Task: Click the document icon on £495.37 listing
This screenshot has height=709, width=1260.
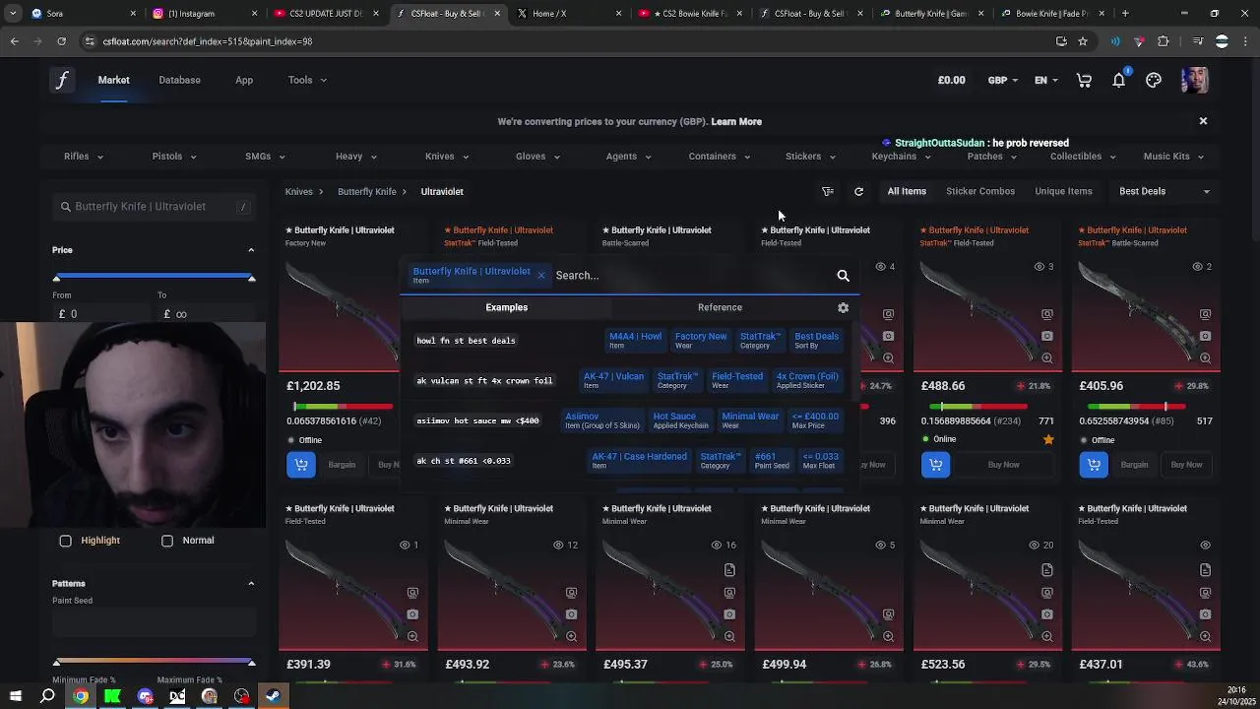Action: (x=729, y=570)
